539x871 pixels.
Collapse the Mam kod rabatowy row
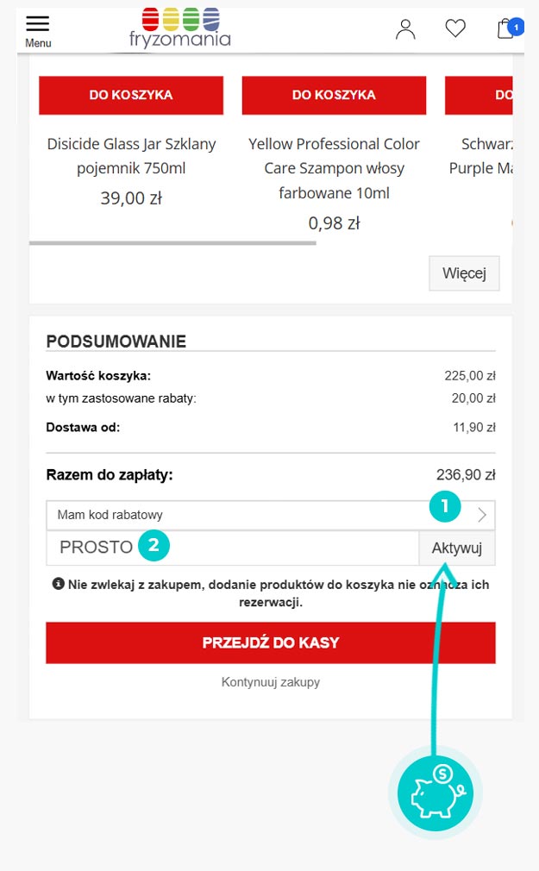pos(271,515)
